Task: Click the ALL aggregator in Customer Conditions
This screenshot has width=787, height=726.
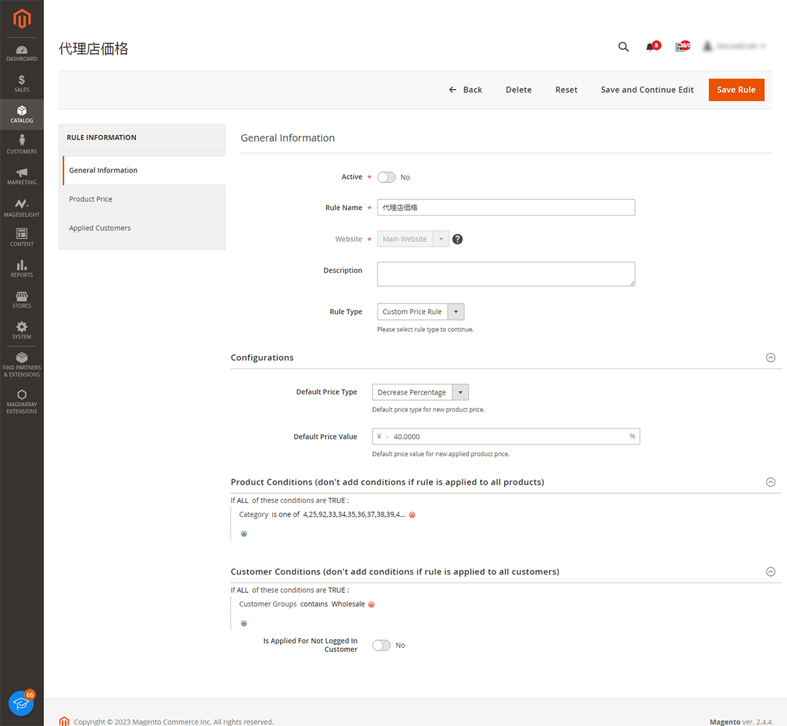Action: 243,590
